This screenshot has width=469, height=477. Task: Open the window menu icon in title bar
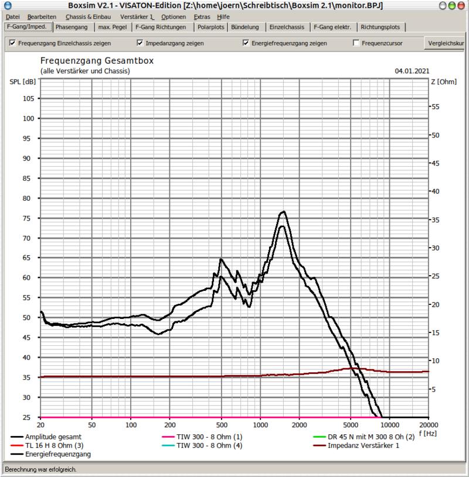coord(7,5)
